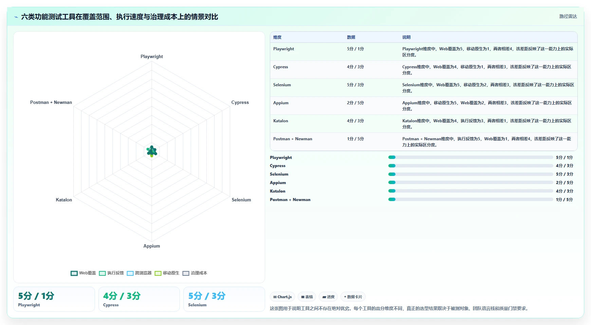The height and width of the screenshot is (325, 591).
Task: Click Postman + Newman axis label on radar
Action: [x=51, y=103]
